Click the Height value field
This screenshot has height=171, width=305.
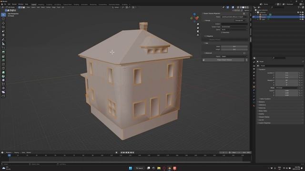234,49
